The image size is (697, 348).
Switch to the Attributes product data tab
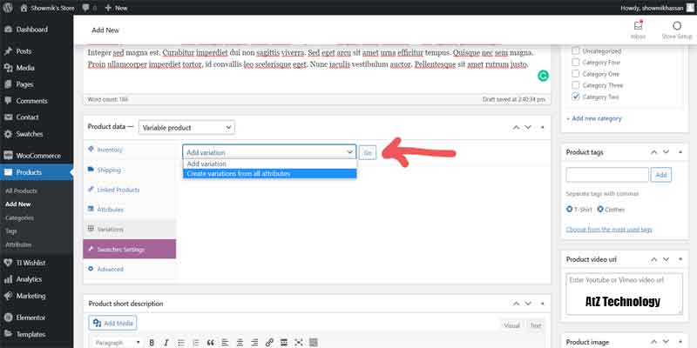tap(110, 209)
